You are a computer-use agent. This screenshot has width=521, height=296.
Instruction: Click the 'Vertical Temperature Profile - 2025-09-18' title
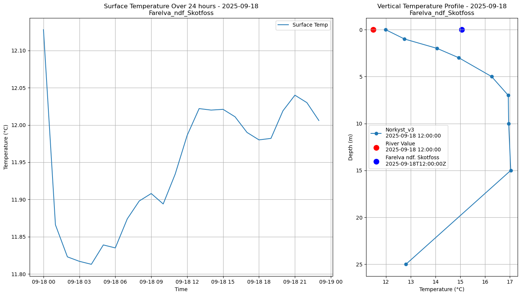click(x=442, y=6)
